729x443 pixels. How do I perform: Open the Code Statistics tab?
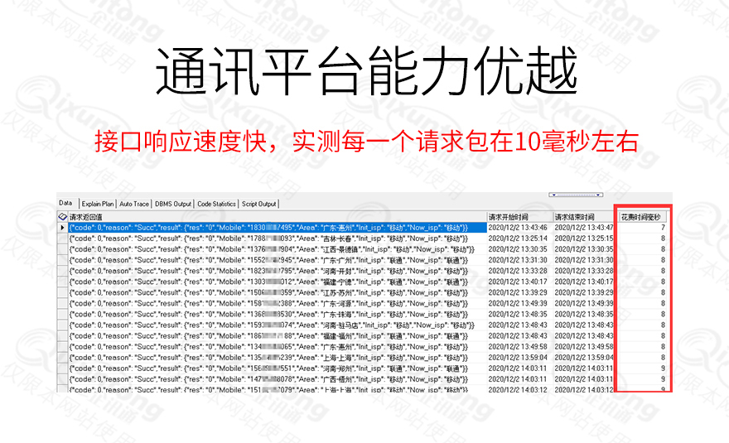click(216, 203)
